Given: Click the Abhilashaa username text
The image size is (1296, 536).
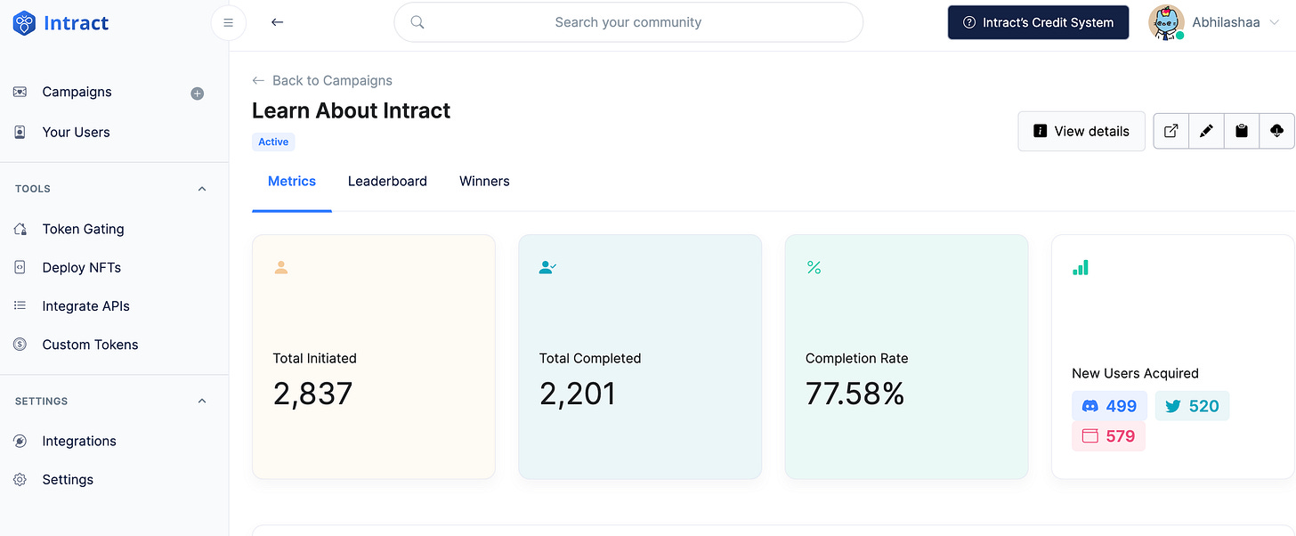Looking at the screenshot, I should (x=1226, y=22).
